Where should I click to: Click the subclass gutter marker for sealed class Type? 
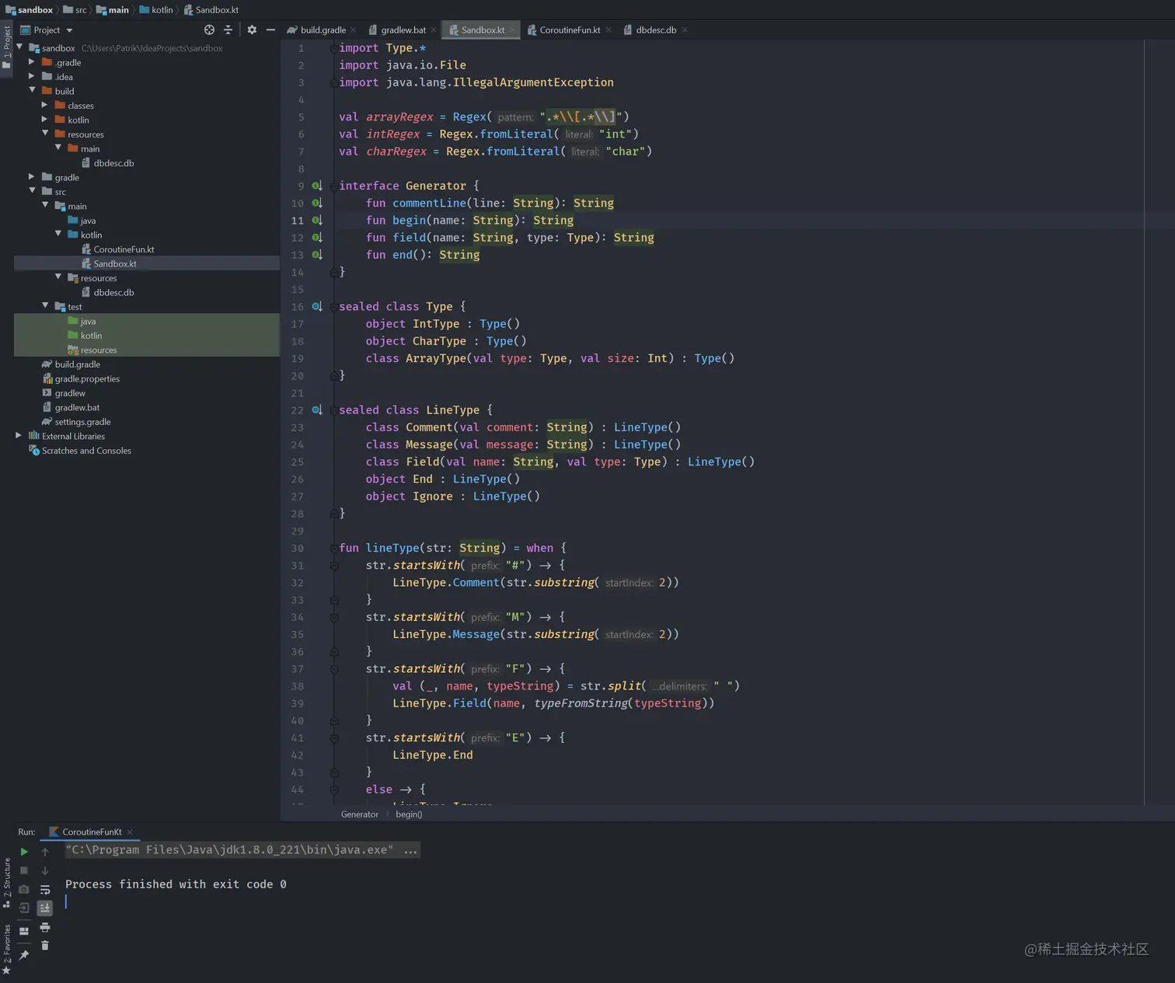click(x=317, y=306)
